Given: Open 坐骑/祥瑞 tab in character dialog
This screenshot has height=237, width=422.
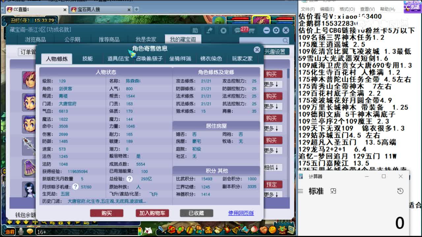Looking at the screenshot, I should coord(180,59).
